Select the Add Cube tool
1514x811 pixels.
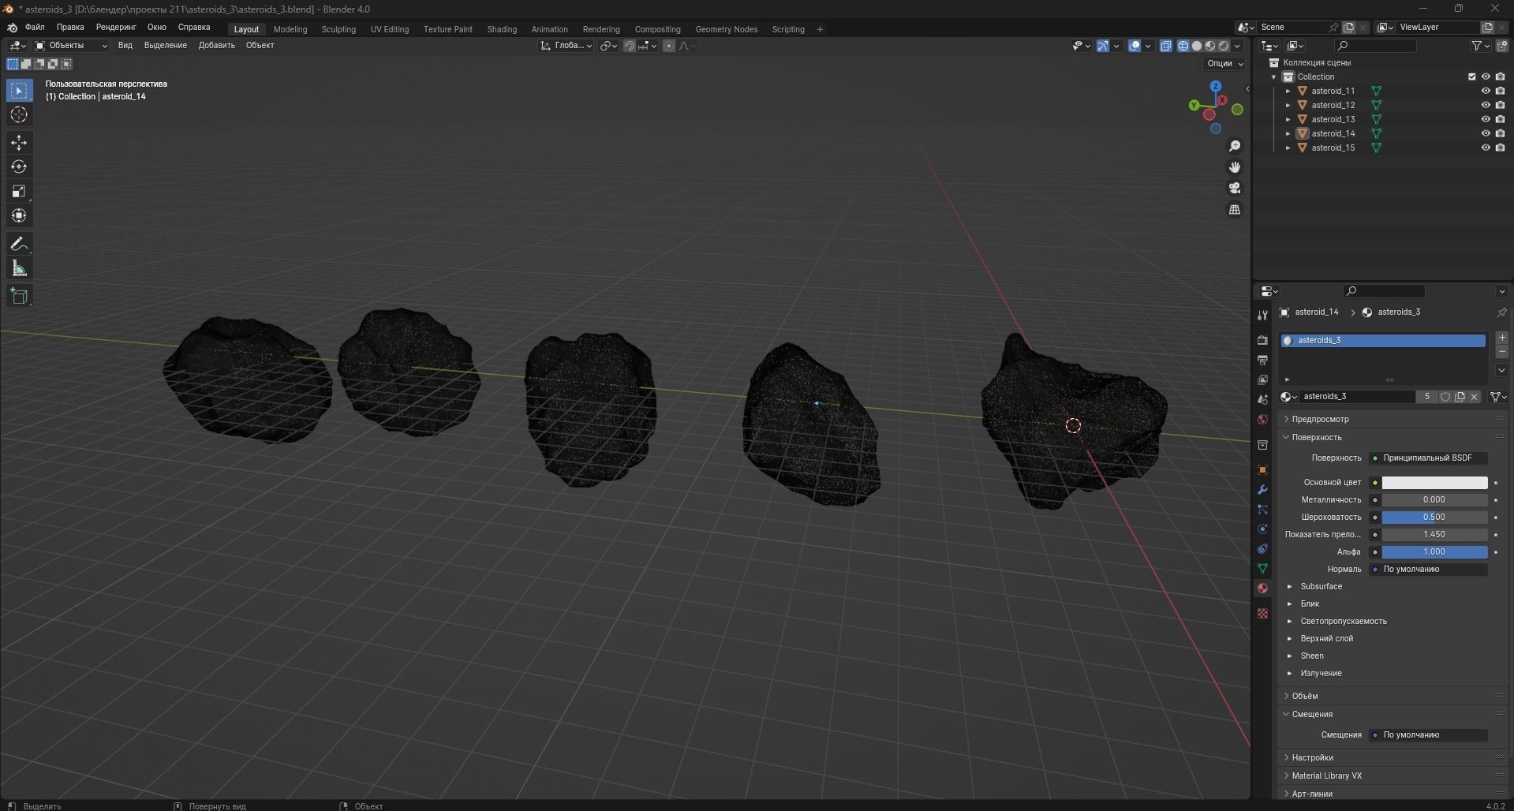click(19, 297)
